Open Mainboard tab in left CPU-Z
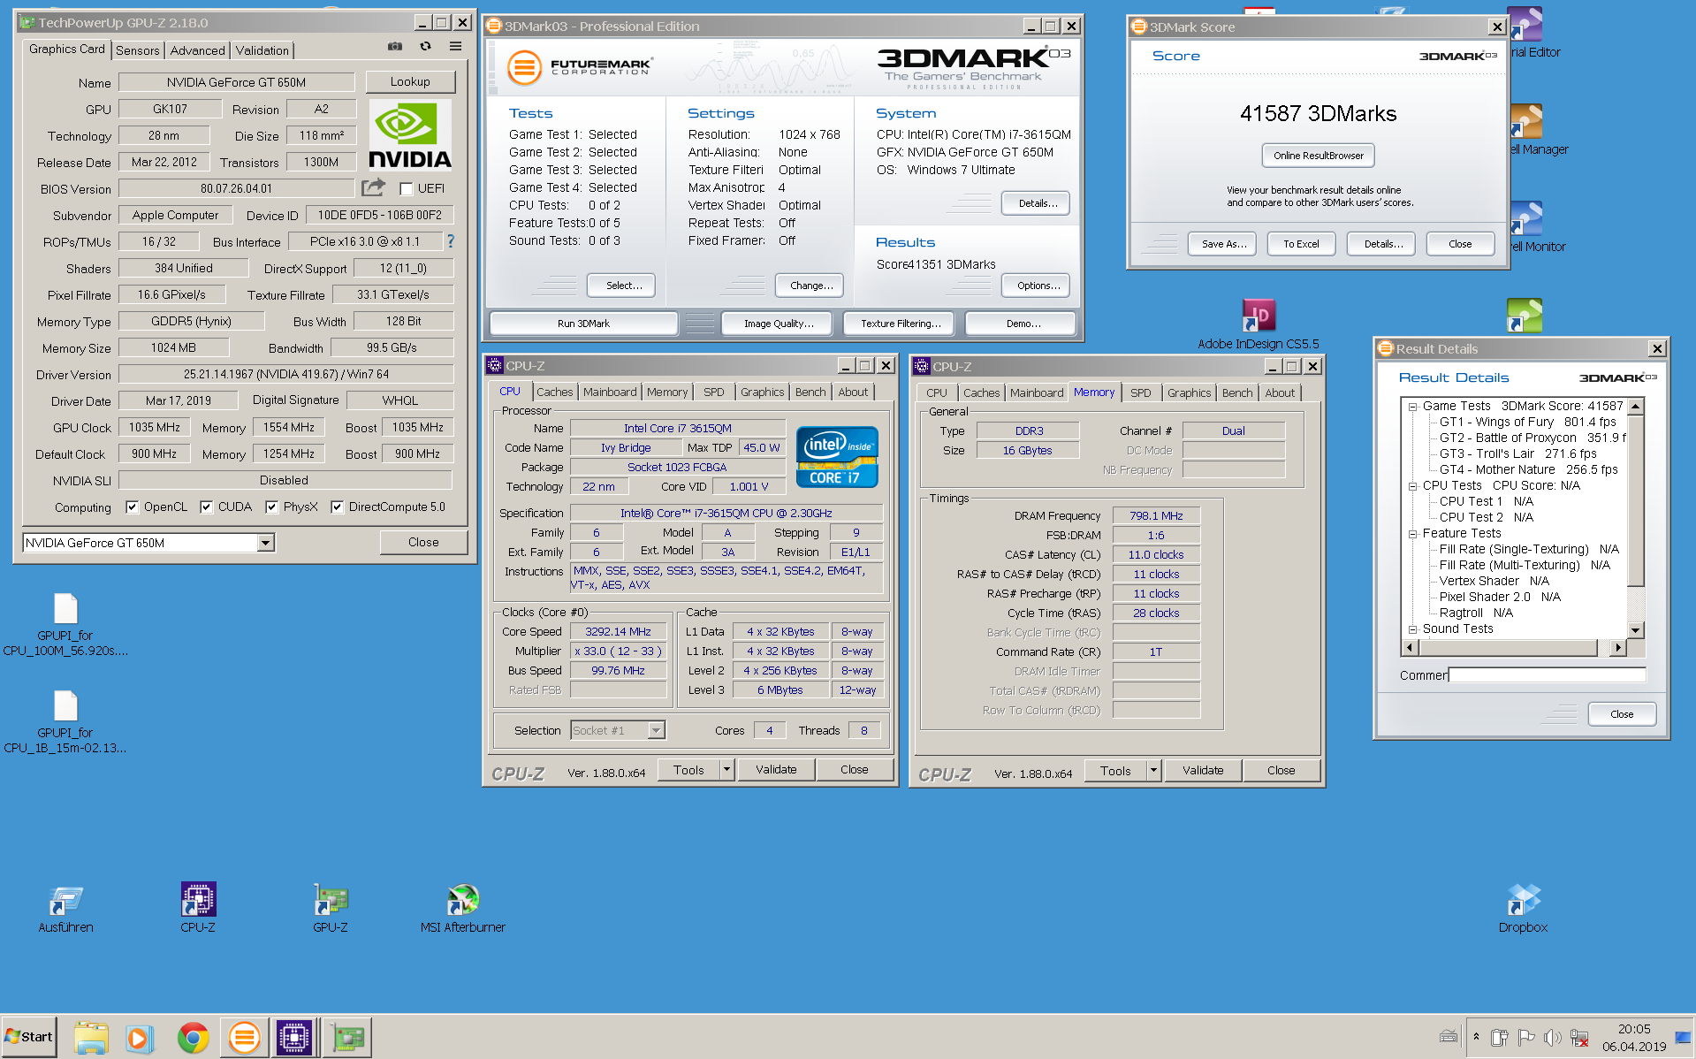Viewport: 1696px width, 1059px height. pos(610,392)
